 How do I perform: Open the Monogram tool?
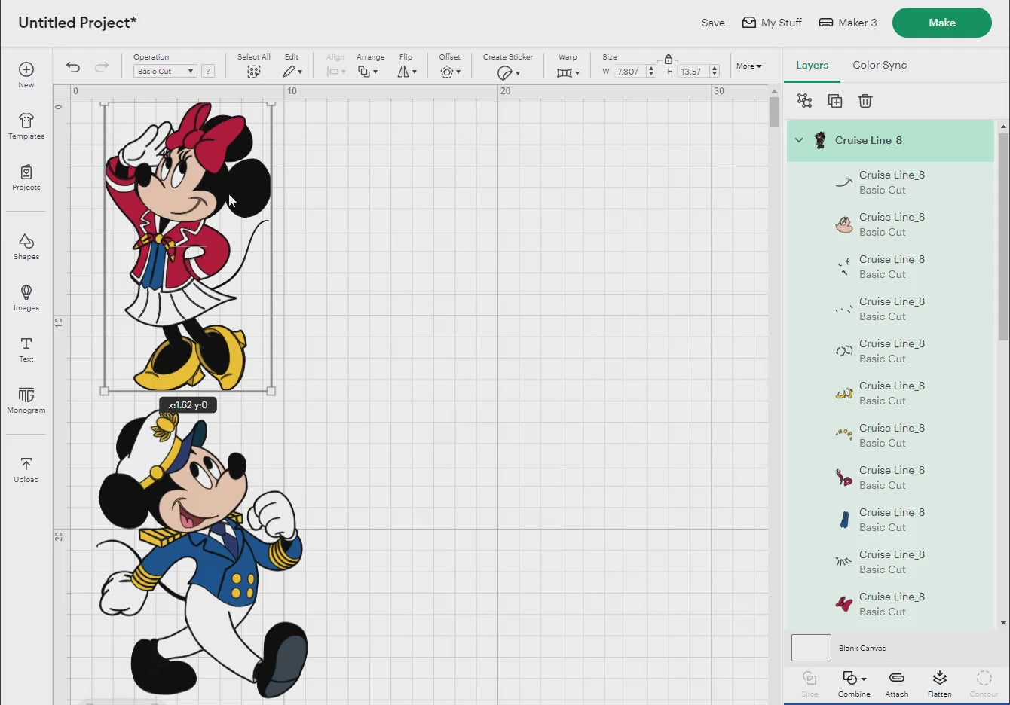(x=26, y=400)
